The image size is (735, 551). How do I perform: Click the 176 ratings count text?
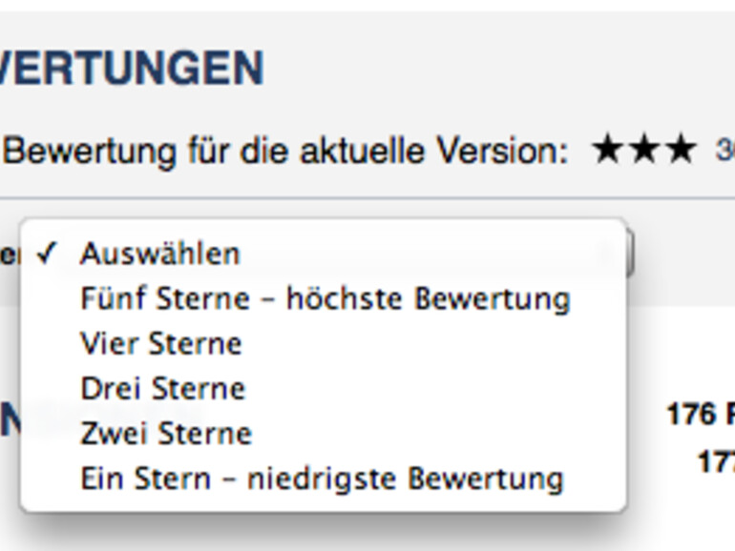coord(700,415)
